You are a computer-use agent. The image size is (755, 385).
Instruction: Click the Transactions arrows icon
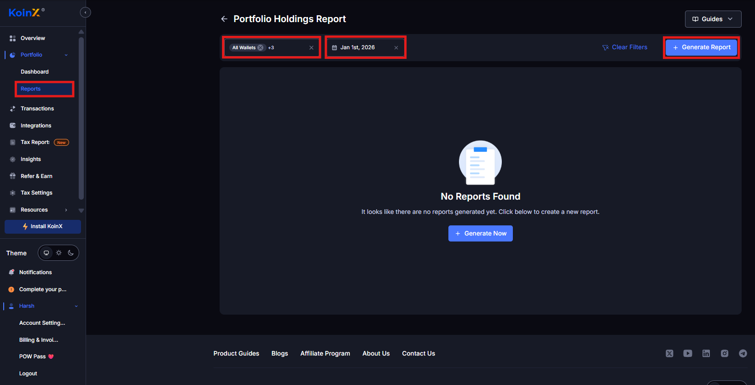coord(12,109)
